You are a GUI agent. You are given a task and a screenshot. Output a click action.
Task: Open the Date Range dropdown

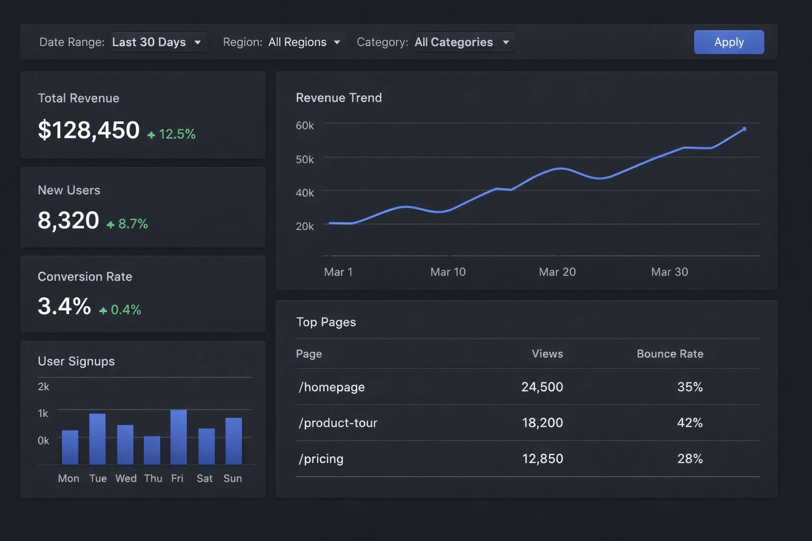158,42
